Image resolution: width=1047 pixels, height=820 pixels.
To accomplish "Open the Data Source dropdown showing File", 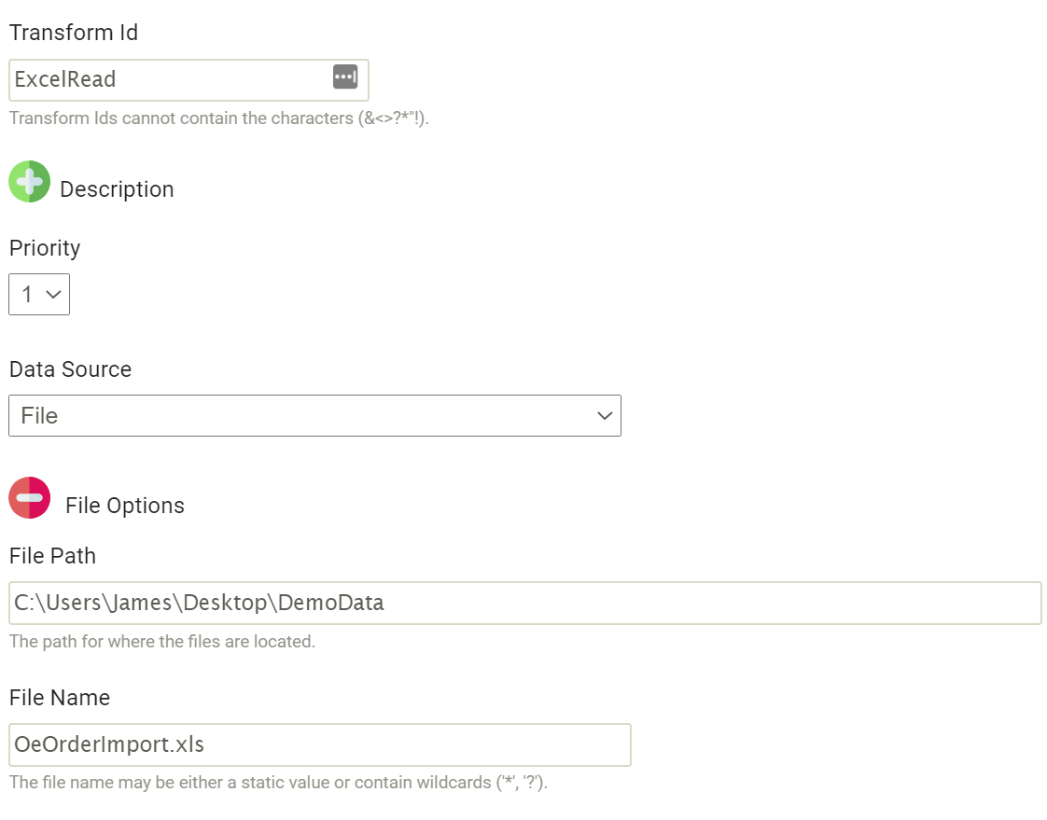I will (314, 415).
